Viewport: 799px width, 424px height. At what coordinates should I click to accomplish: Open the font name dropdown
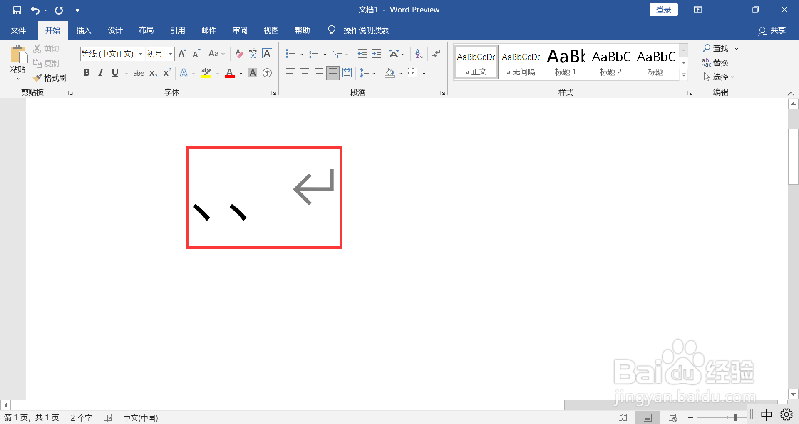click(x=141, y=54)
